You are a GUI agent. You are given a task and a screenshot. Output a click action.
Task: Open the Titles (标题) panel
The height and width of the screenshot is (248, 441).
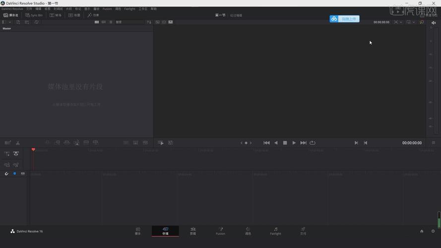click(x=74, y=15)
